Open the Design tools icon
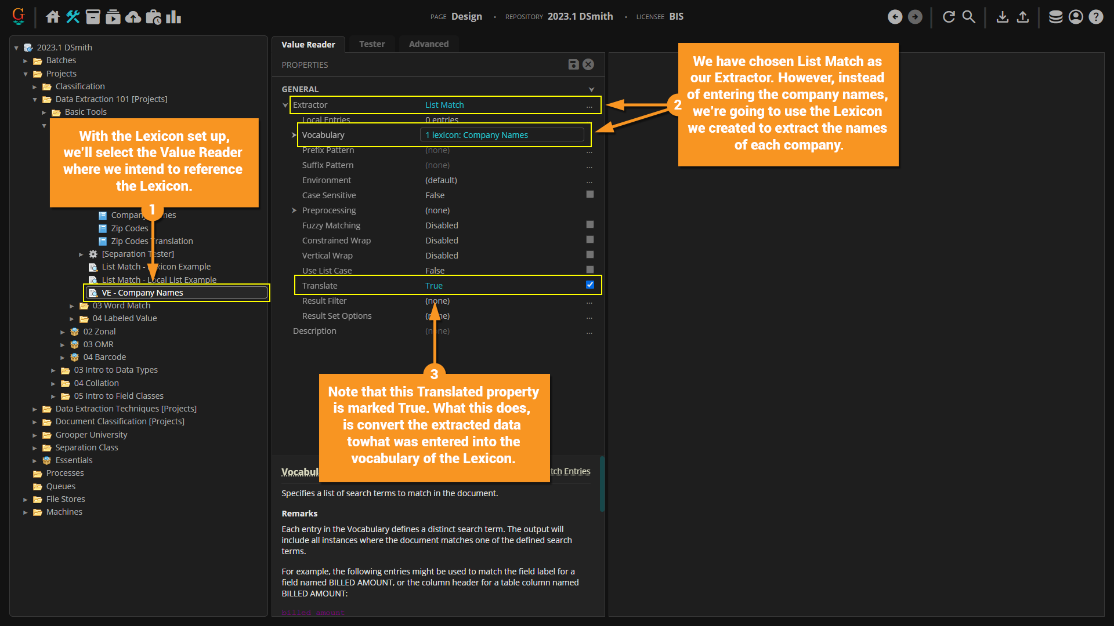 coord(73,17)
